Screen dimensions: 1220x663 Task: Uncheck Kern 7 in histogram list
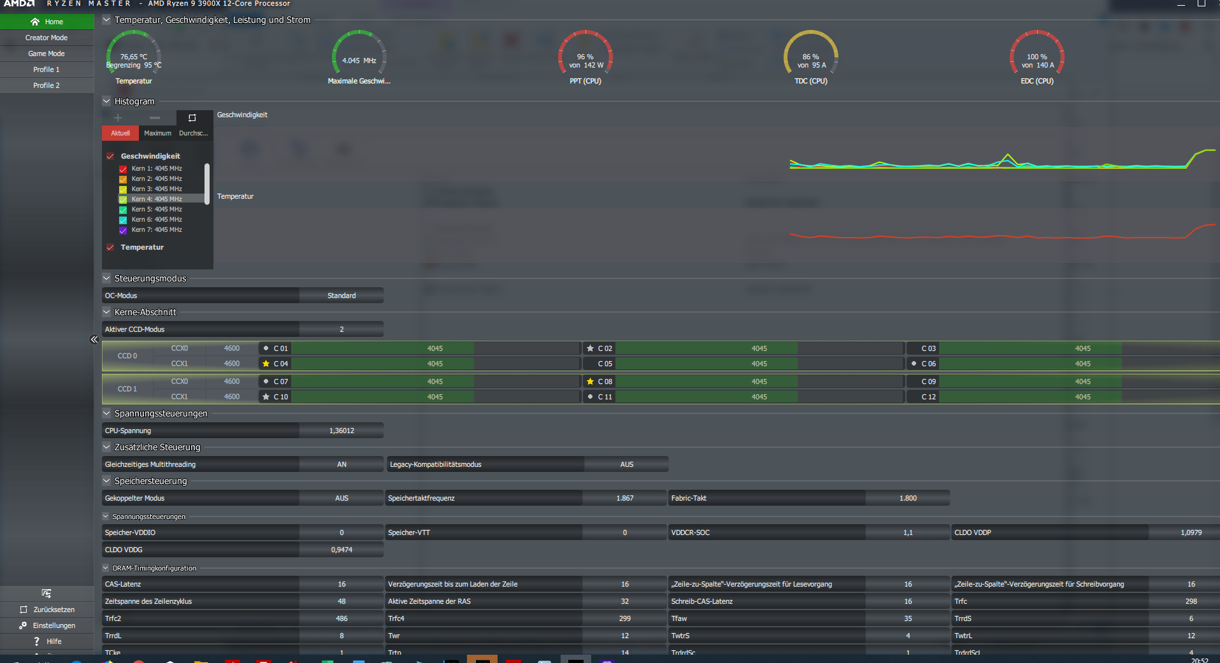[x=123, y=230]
